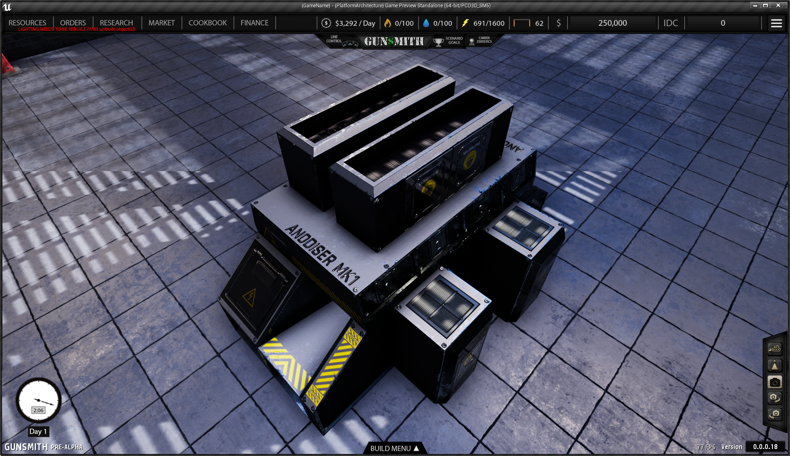This screenshot has width=790, height=456.
Task: Expand the Build Menu
Action: click(x=395, y=448)
